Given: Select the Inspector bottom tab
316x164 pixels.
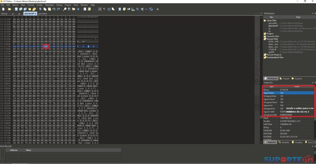Looking at the screenshot, I should [x=270, y=142].
